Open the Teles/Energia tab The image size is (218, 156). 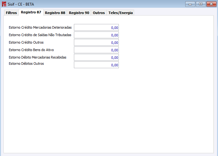(120, 13)
